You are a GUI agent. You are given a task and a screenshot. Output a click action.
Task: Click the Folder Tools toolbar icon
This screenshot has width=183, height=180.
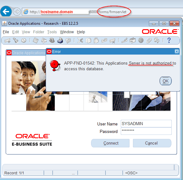(157, 40)
